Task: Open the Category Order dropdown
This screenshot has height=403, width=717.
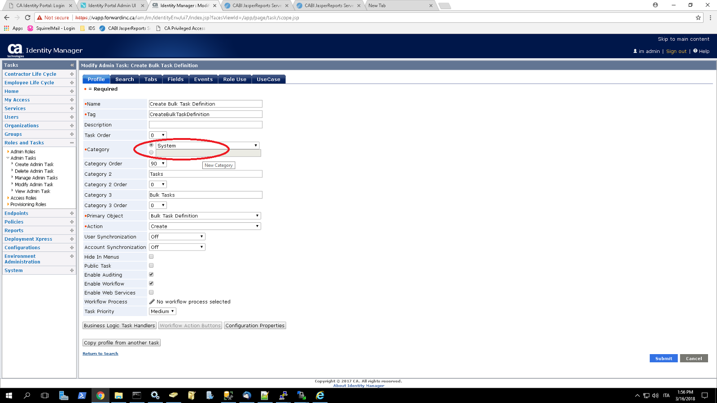Action: pyautogui.click(x=157, y=164)
